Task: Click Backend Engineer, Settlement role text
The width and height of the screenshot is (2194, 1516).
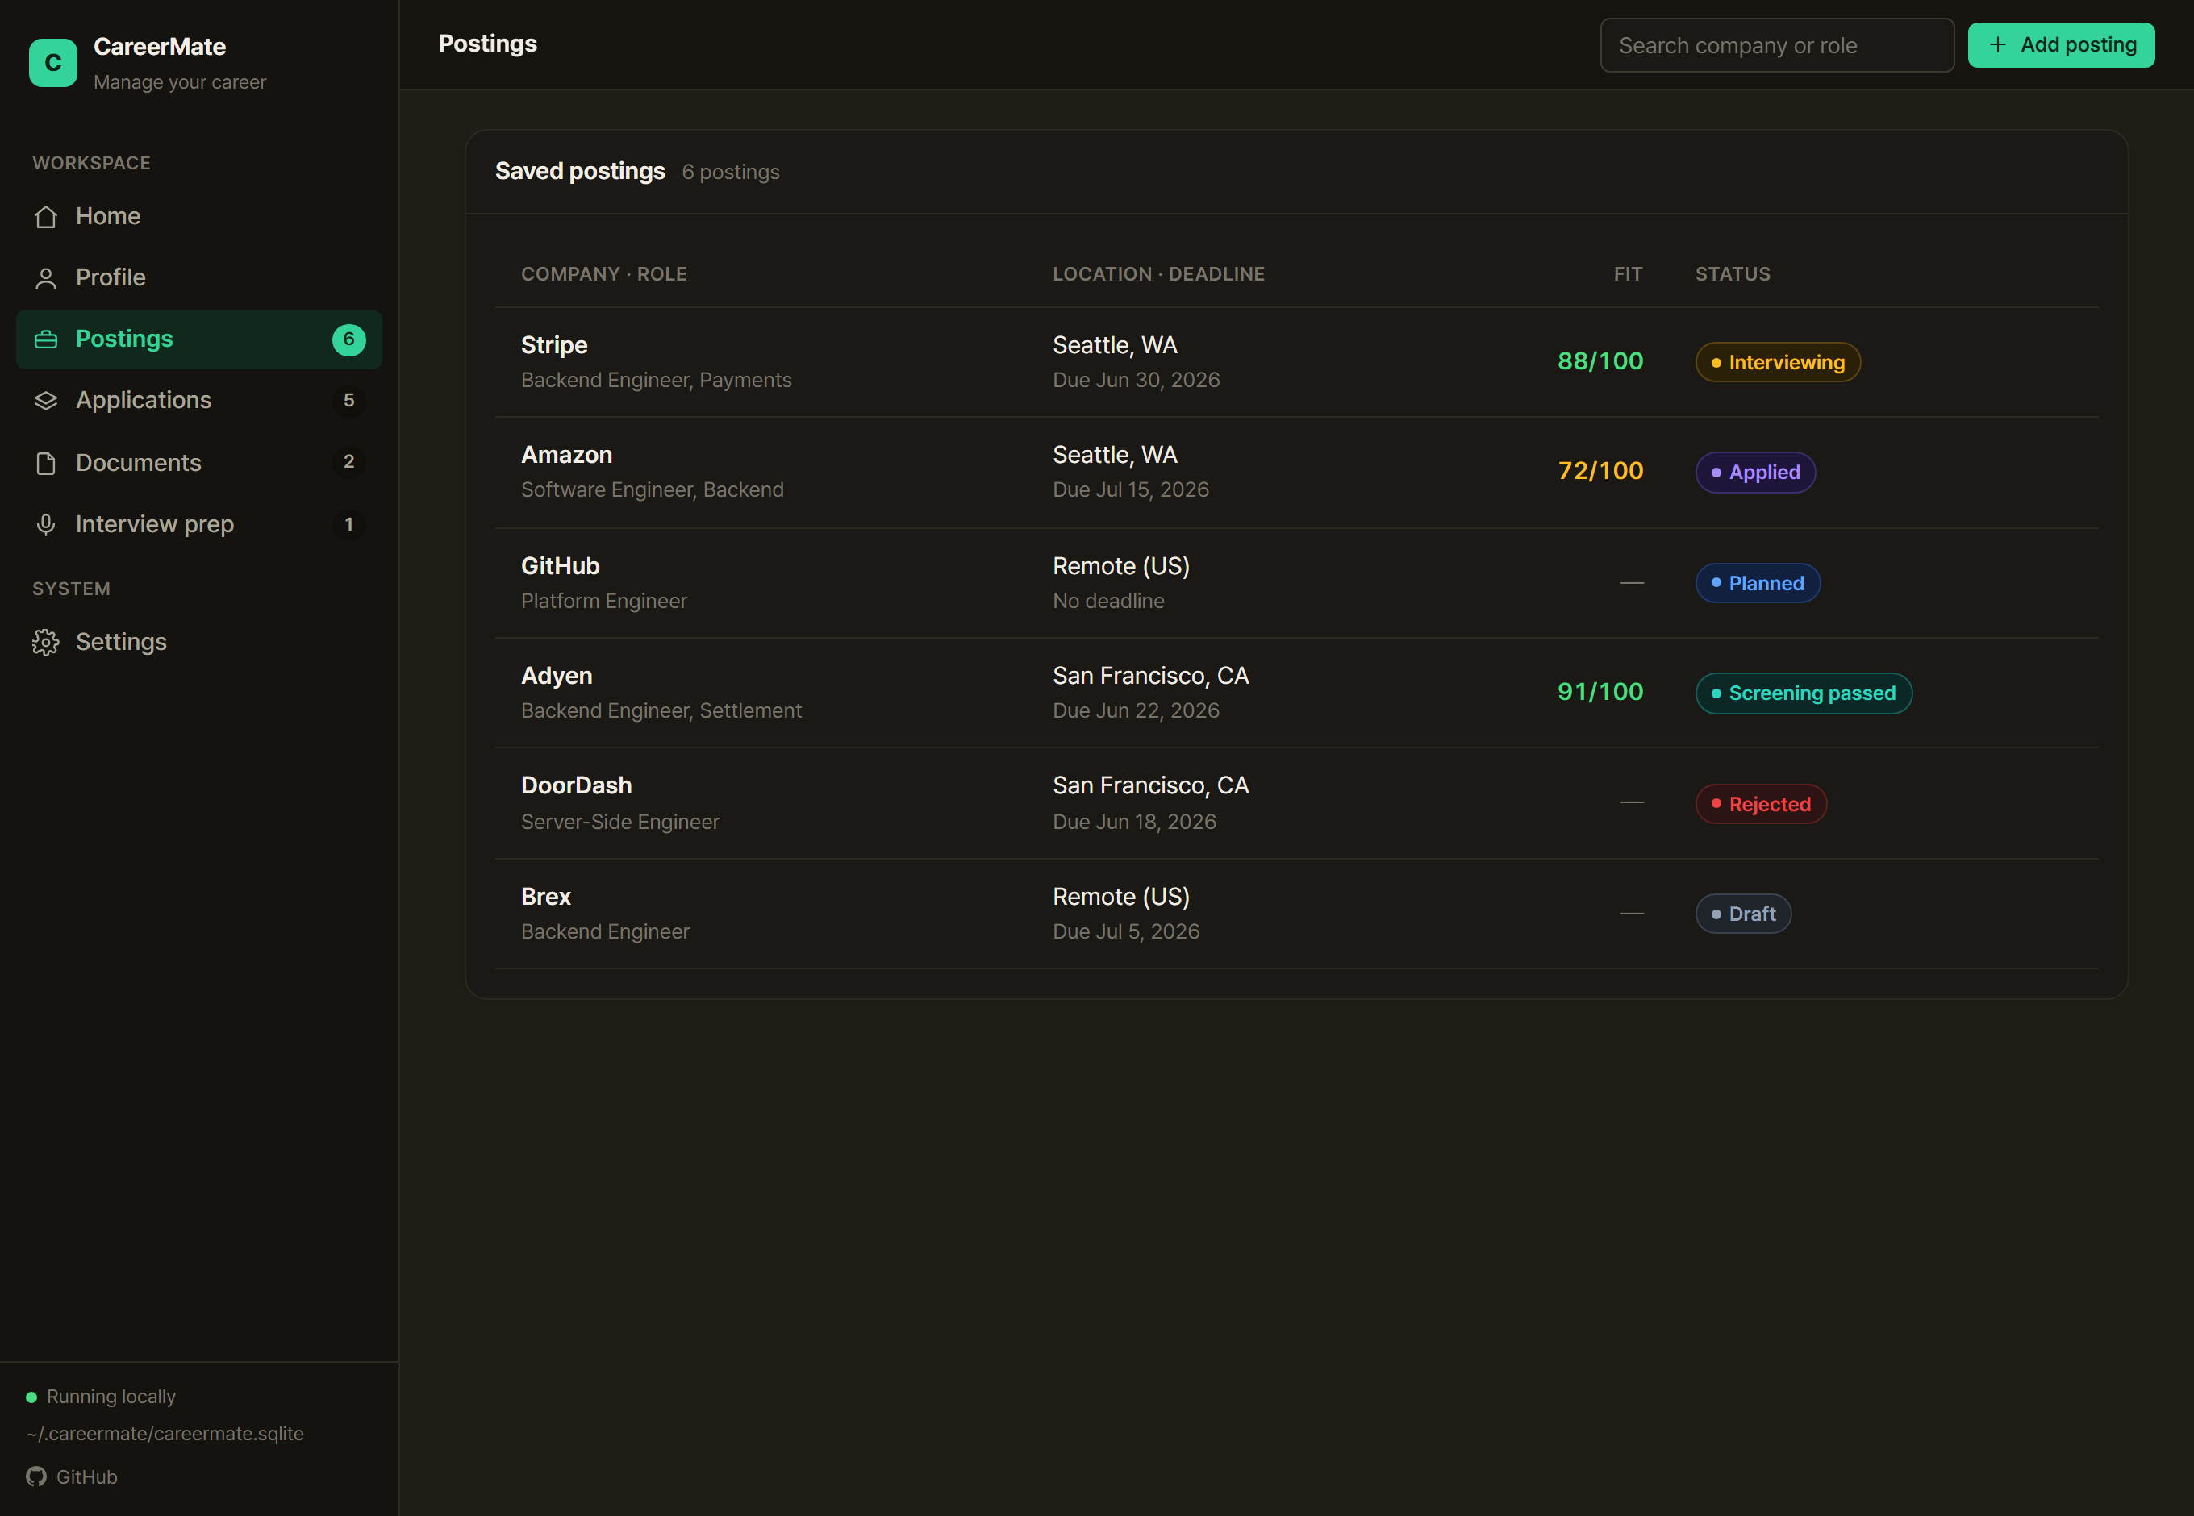Action: 661,710
